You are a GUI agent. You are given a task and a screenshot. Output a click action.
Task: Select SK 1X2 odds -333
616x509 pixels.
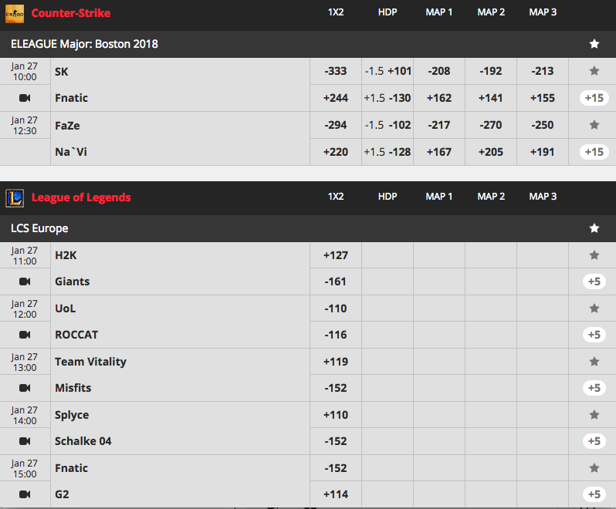point(336,71)
